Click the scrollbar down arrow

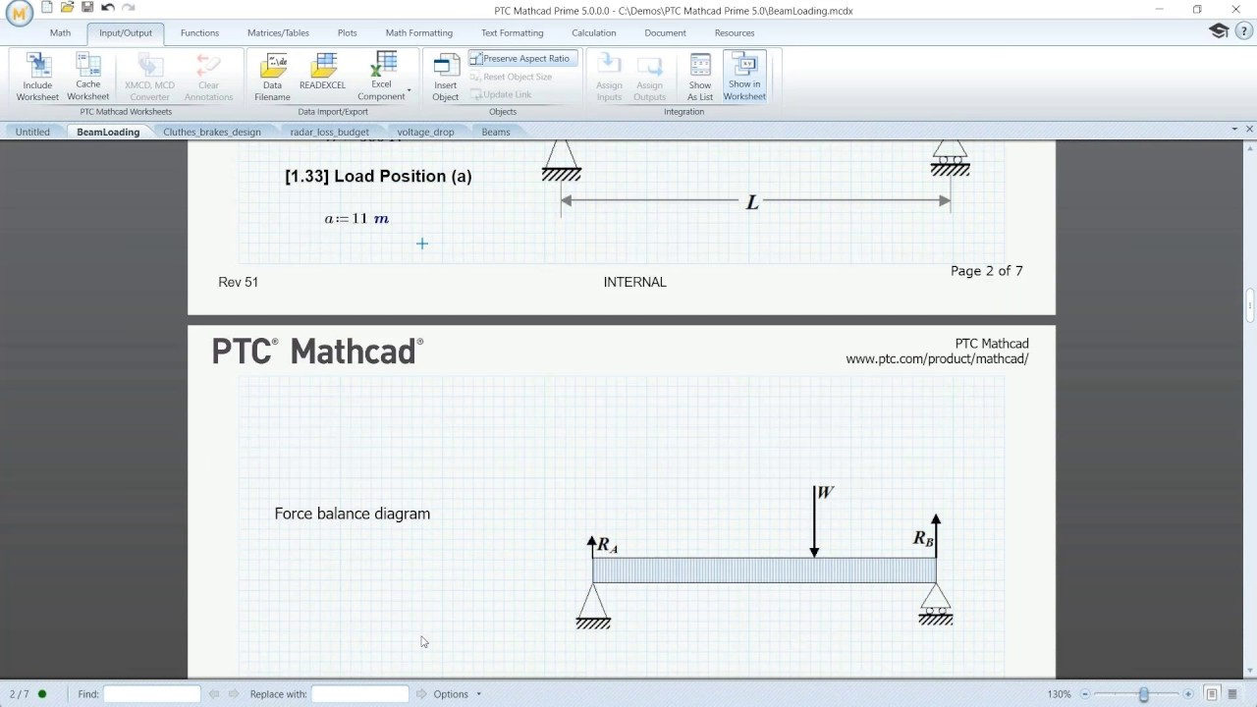click(x=1250, y=672)
